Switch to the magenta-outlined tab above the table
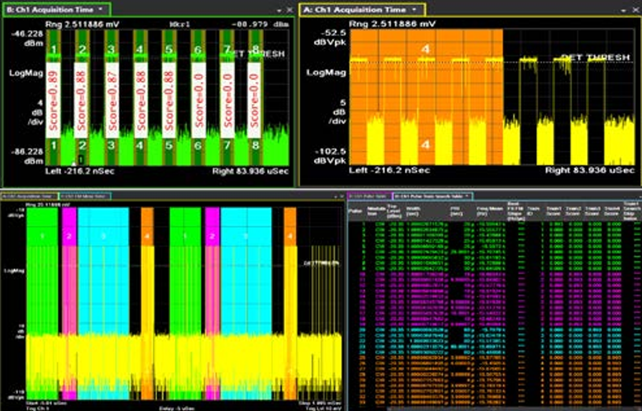 coord(370,196)
